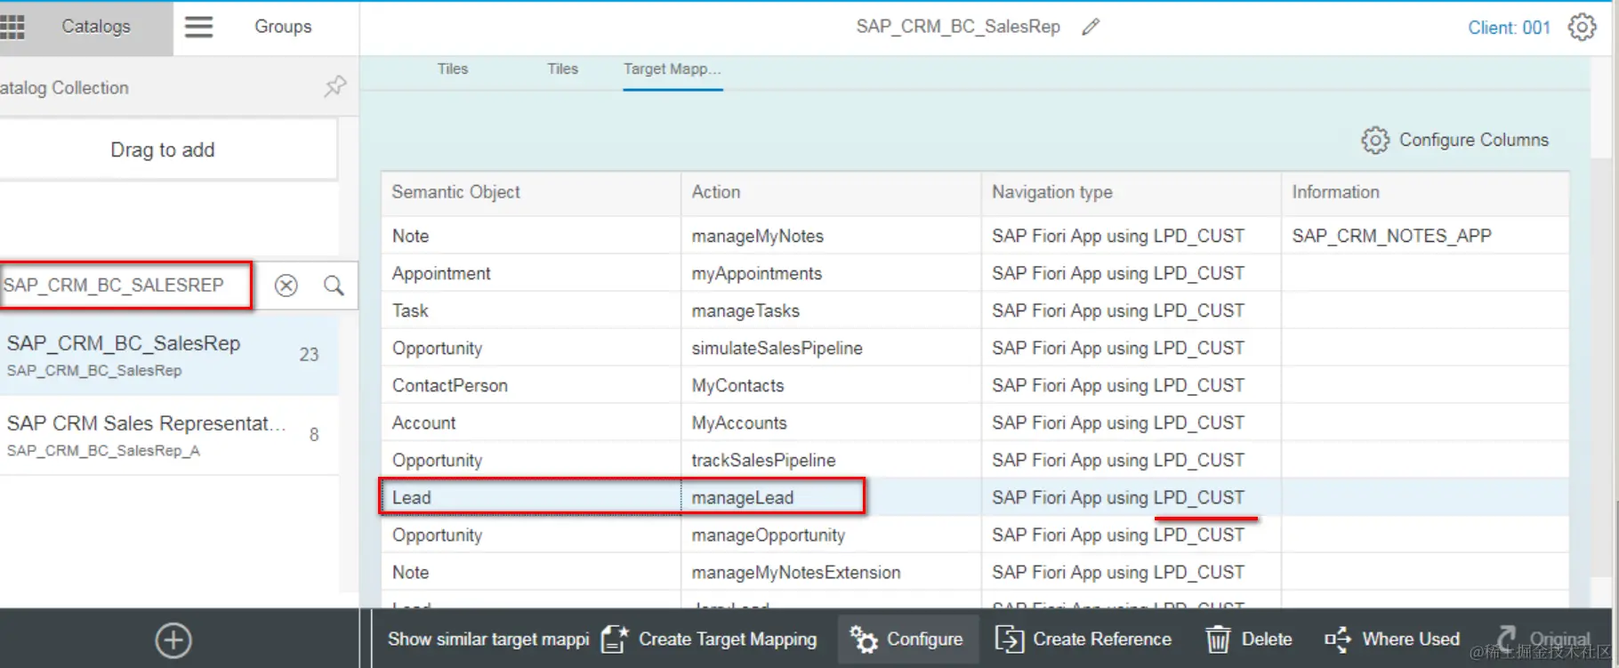The image size is (1619, 668).
Task: Open the Catalogs grid view
Action: 12,27
